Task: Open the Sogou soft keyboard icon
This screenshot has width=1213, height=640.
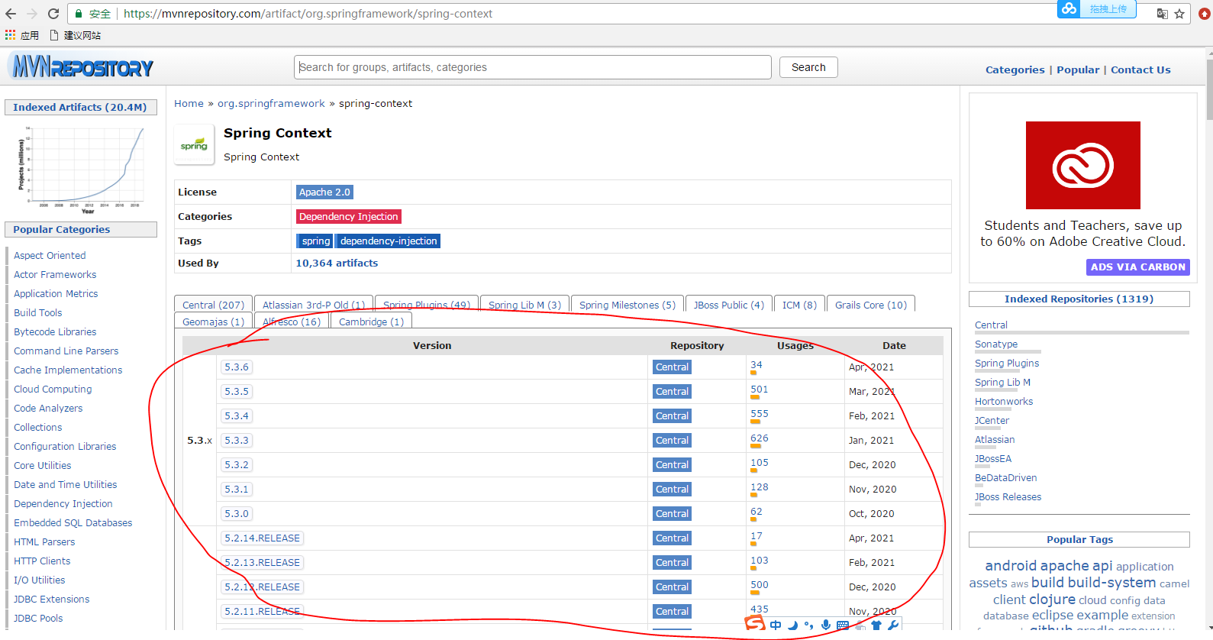Action: [843, 625]
